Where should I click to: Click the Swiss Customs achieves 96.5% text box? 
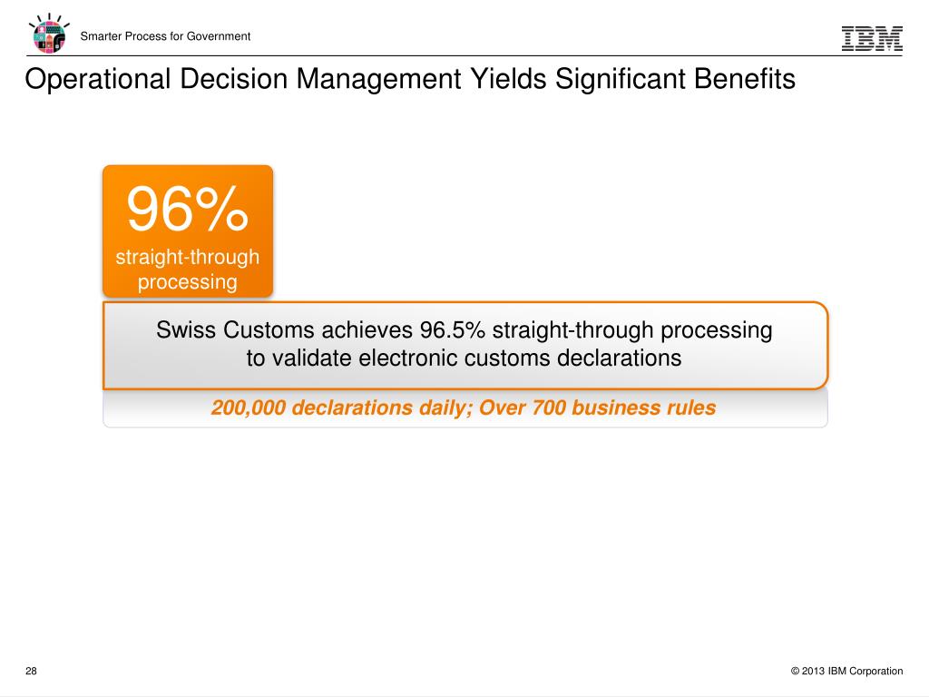tap(465, 345)
